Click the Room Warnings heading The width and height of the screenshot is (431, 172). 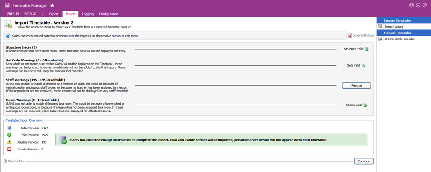point(33,100)
